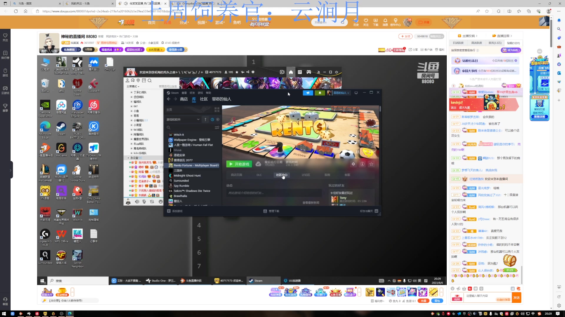Open 云游戏 in the left sidebar
This screenshot has height=317, width=565.
pos(5,90)
